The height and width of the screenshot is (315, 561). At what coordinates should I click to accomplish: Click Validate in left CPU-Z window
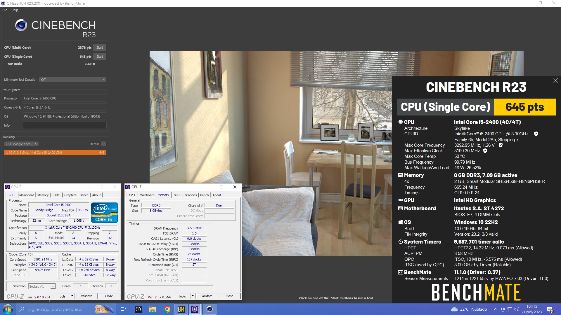coord(86,296)
